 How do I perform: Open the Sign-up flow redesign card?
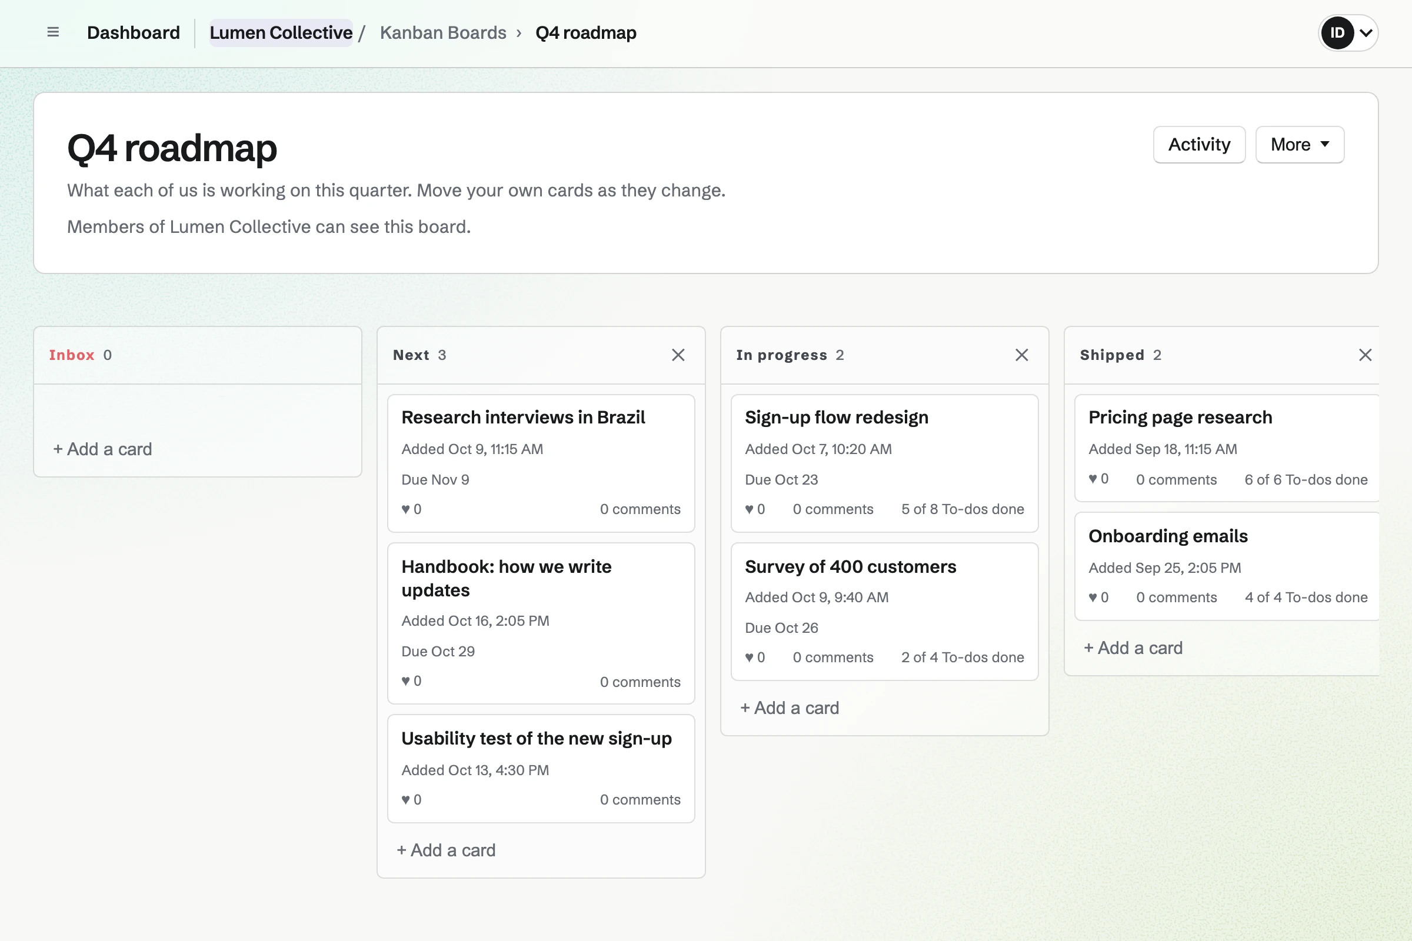point(836,417)
